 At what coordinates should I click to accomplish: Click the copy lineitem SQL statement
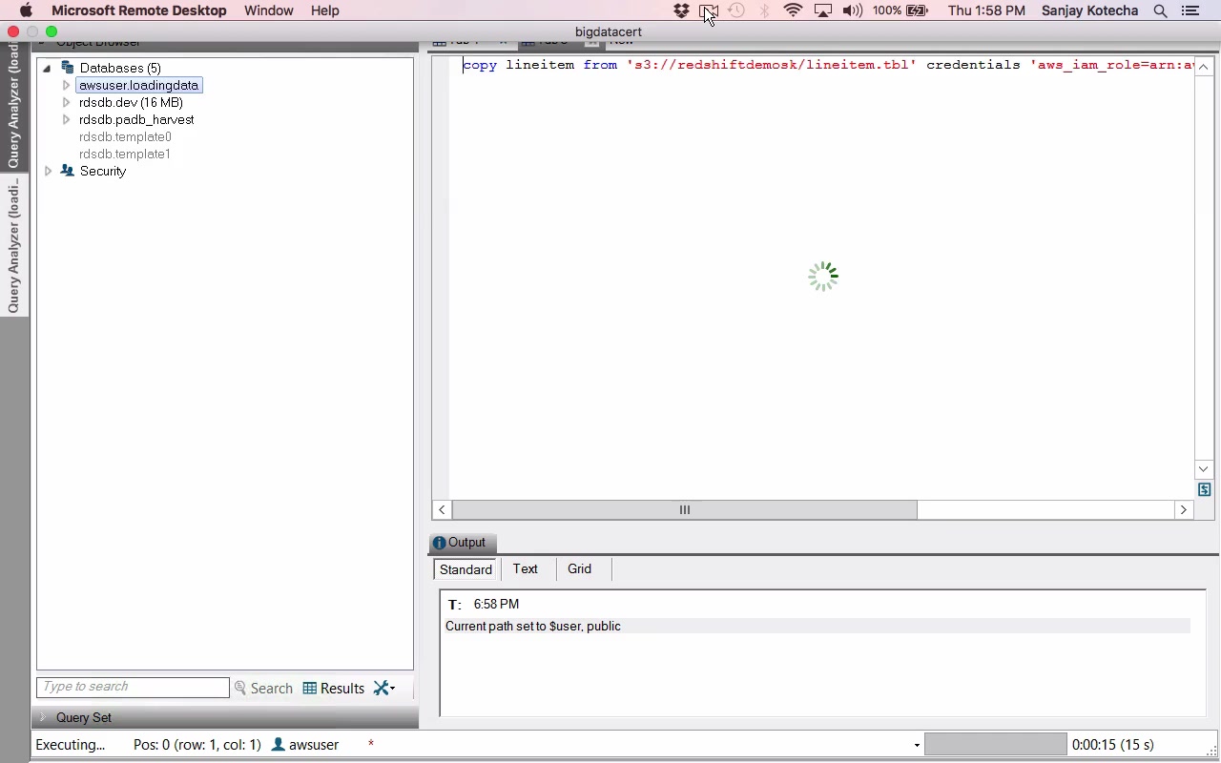click(828, 66)
